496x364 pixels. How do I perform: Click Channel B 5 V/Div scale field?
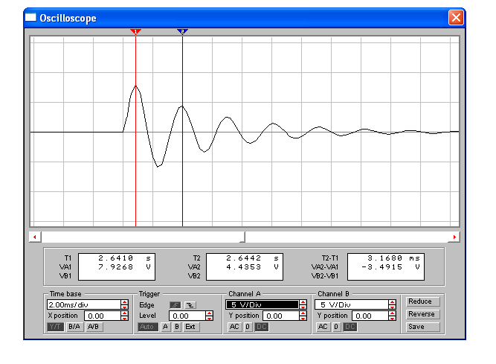coord(352,304)
